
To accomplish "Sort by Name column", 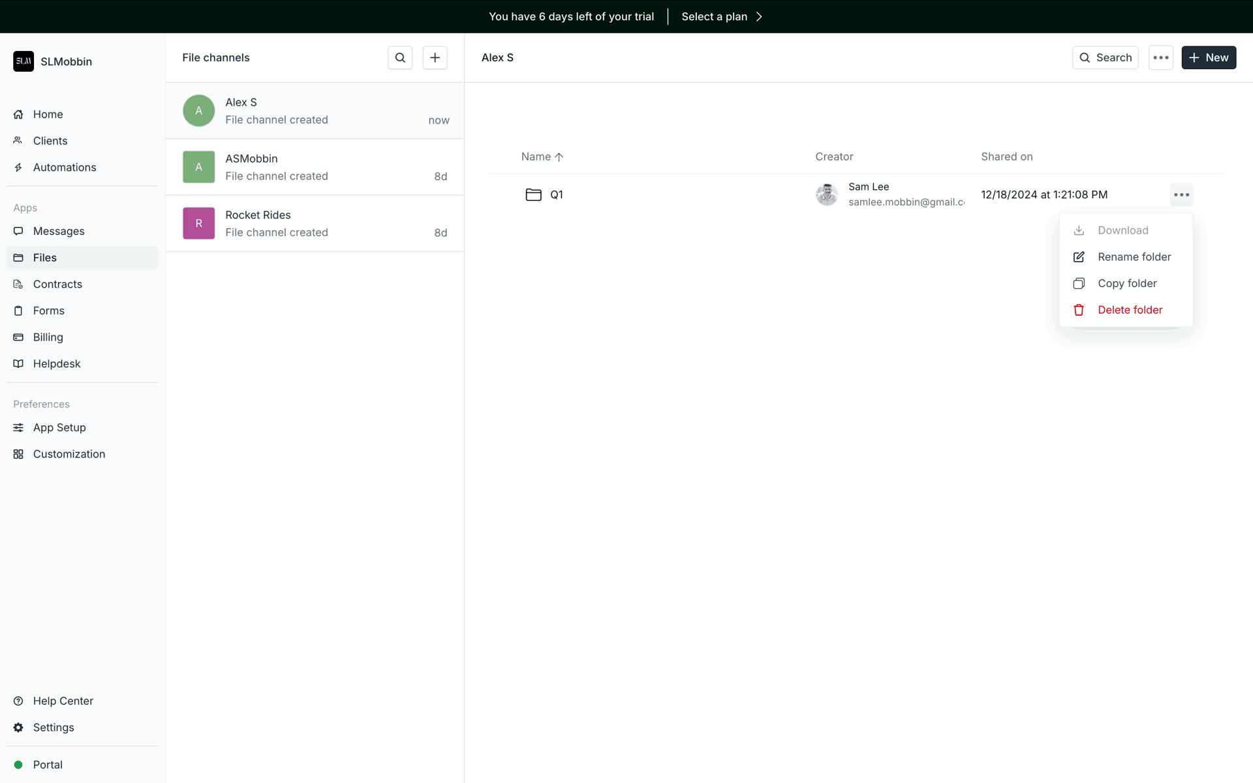I will tap(542, 157).
